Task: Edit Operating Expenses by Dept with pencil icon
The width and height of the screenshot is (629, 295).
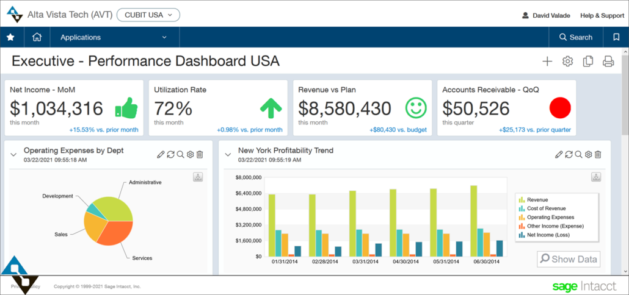Action: [x=161, y=154]
